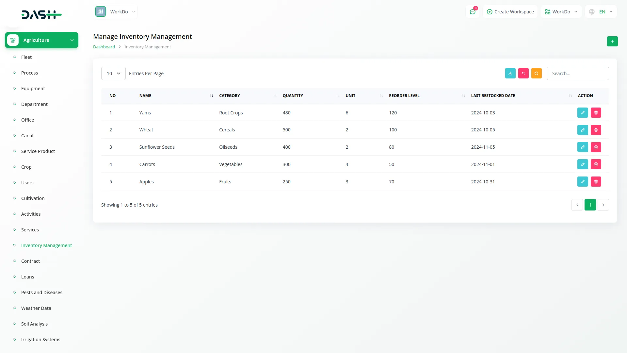Edit the Yams inventory row

tap(583, 113)
